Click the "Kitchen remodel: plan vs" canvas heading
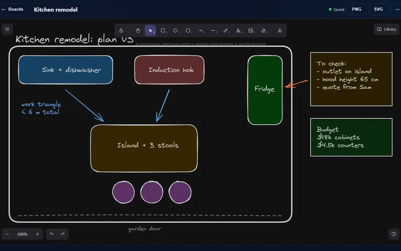The image size is (401, 251). [74, 40]
